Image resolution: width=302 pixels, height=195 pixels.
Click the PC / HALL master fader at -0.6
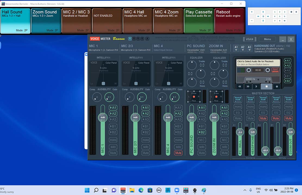(240, 132)
